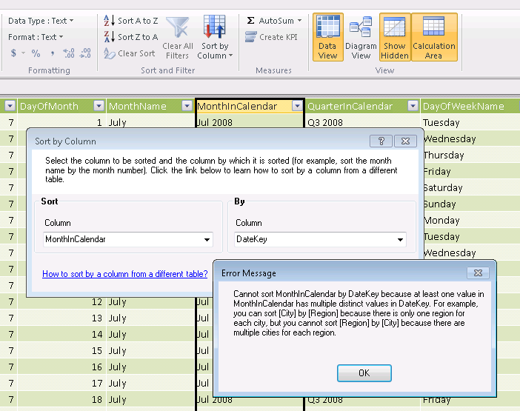Click the Saturday cell

click(471, 187)
